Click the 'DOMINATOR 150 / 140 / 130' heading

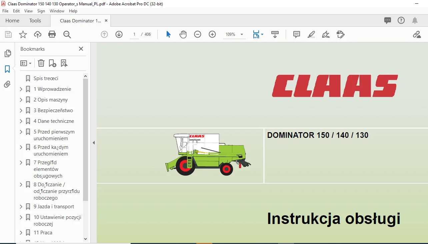click(x=318, y=135)
